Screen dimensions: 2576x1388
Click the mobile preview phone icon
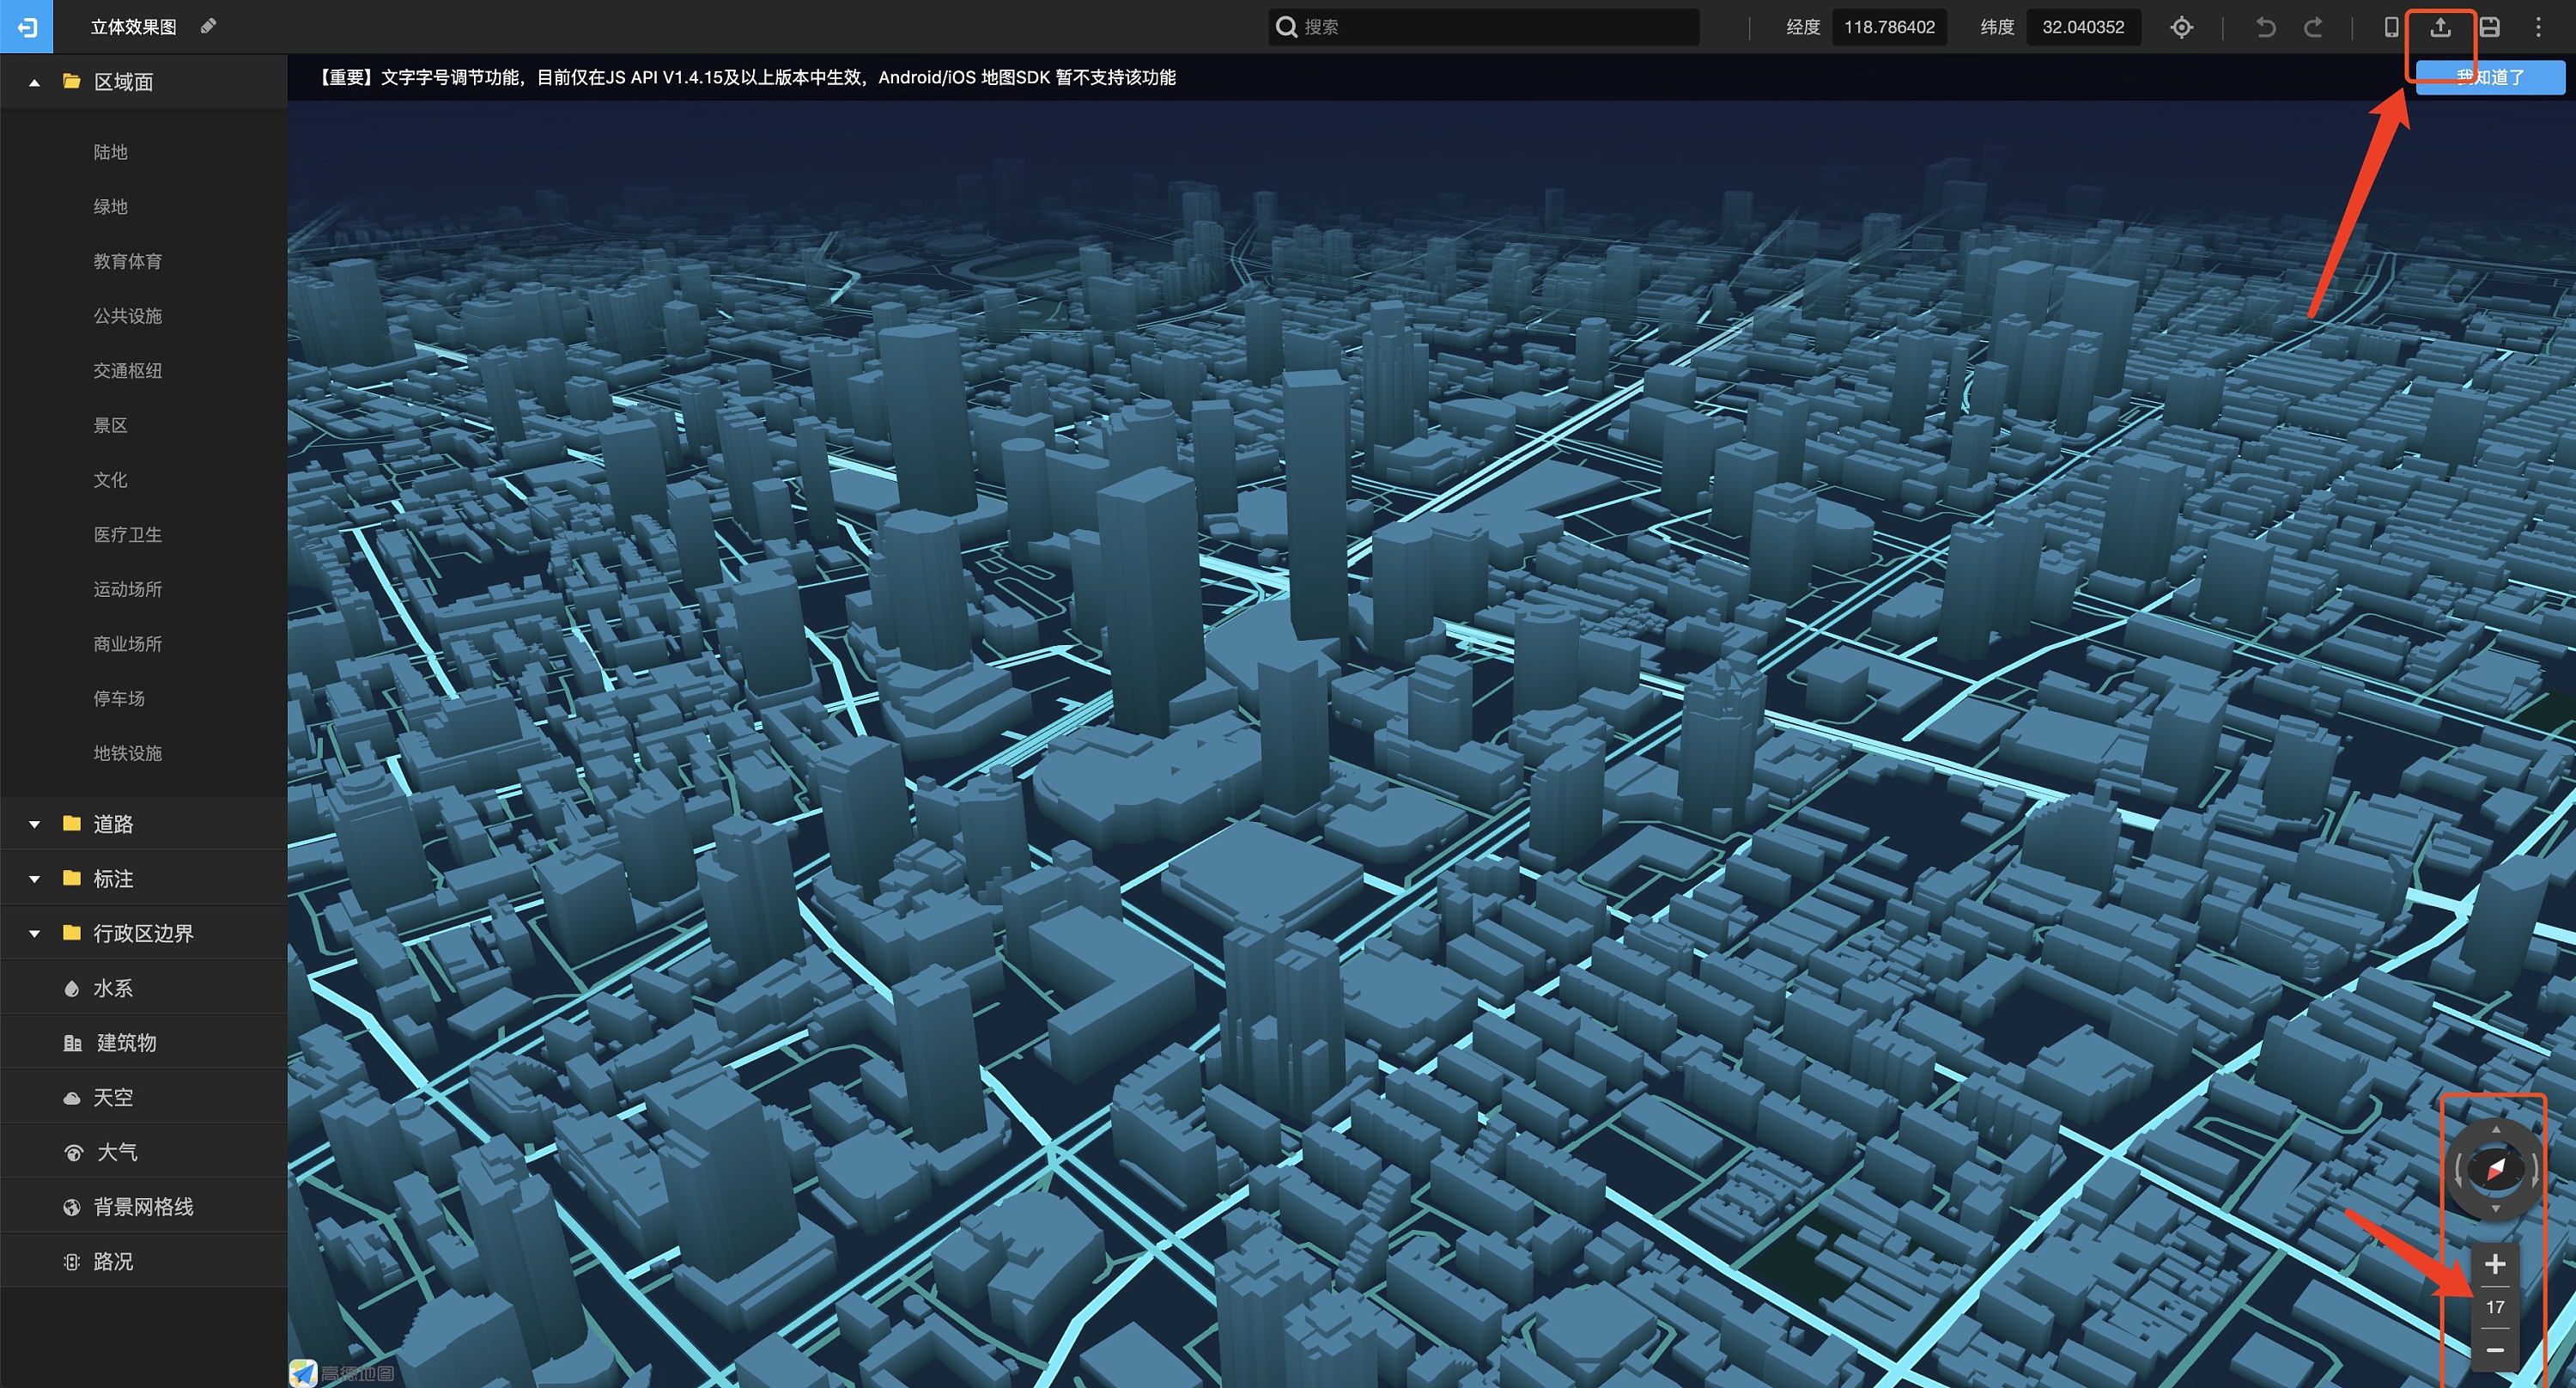(2391, 27)
